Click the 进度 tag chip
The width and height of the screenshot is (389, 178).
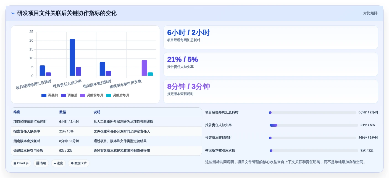[x=58, y=163]
